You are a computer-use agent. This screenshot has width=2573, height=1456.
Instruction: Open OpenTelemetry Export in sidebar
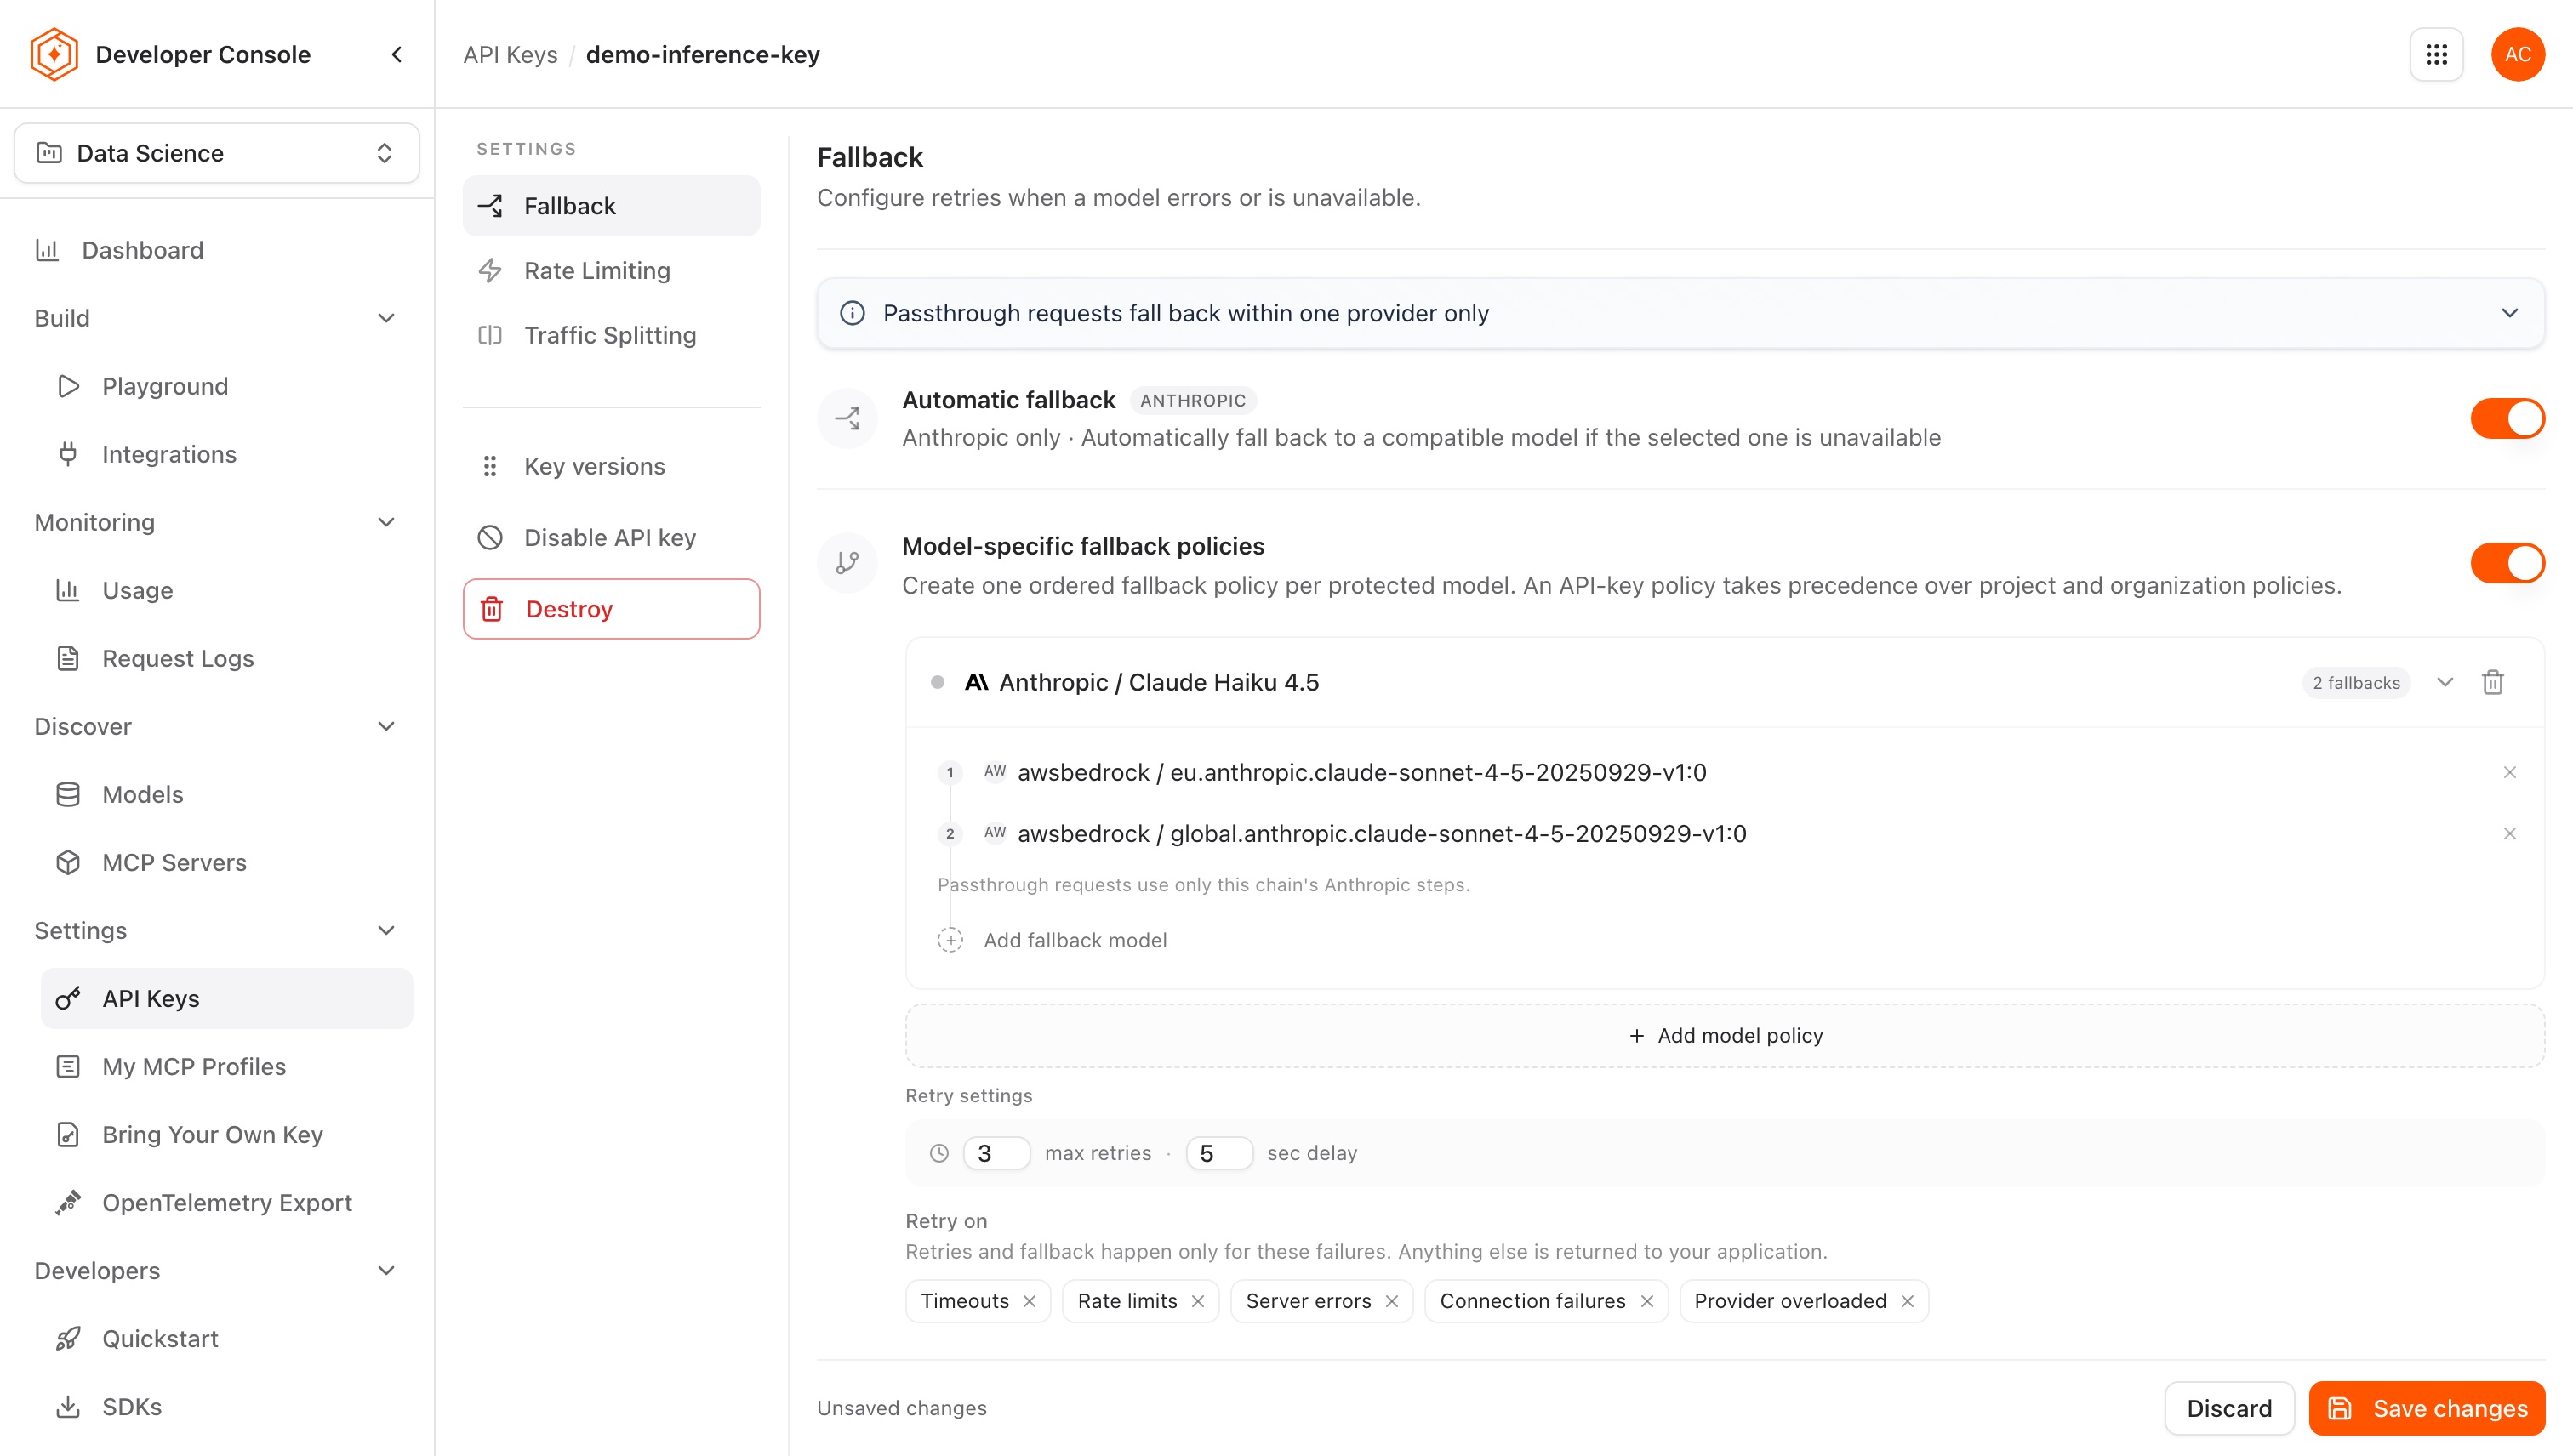point(226,1202)
